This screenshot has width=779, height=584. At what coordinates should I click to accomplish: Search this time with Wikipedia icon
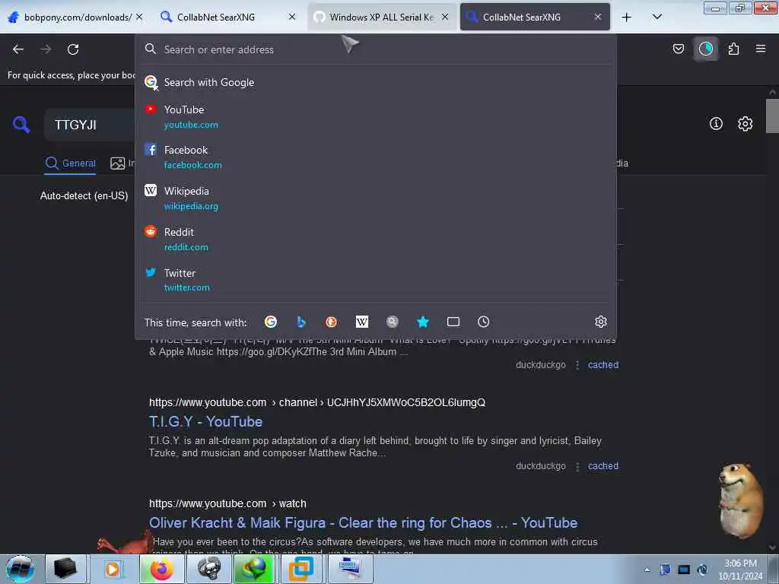coord(362,322)
